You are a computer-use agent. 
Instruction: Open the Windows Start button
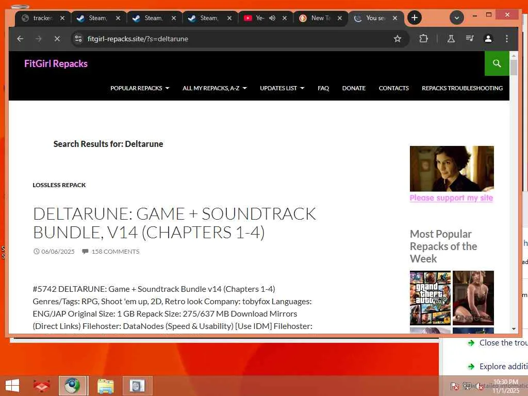(x=12, y=386)
